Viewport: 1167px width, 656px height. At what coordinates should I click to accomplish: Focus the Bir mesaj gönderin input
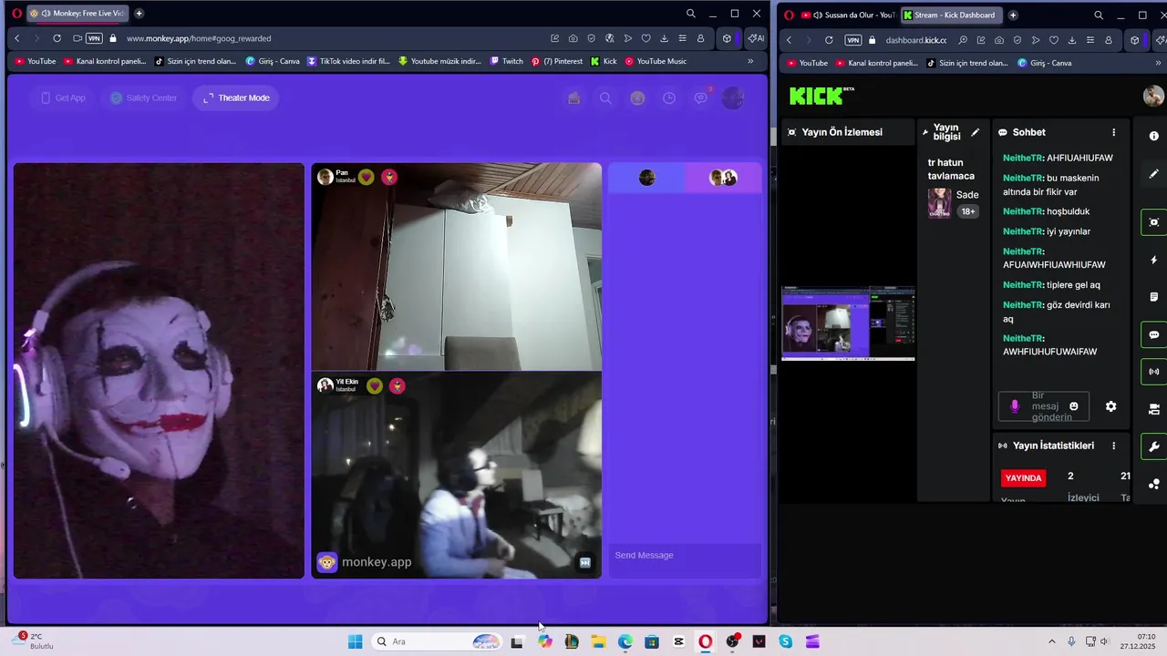click(x=1044, y=406)
